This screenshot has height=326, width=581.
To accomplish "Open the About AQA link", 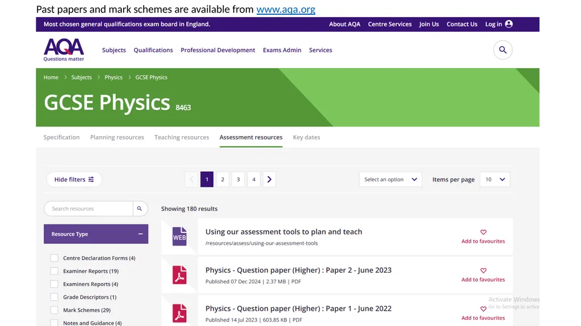I will [344, 24].
